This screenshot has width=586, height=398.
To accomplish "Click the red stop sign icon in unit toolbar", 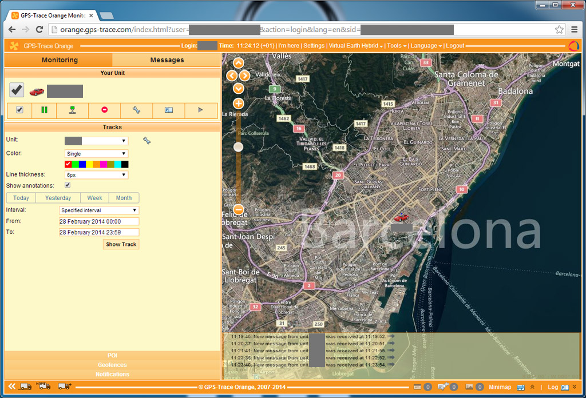I will (x=105, y=109).
